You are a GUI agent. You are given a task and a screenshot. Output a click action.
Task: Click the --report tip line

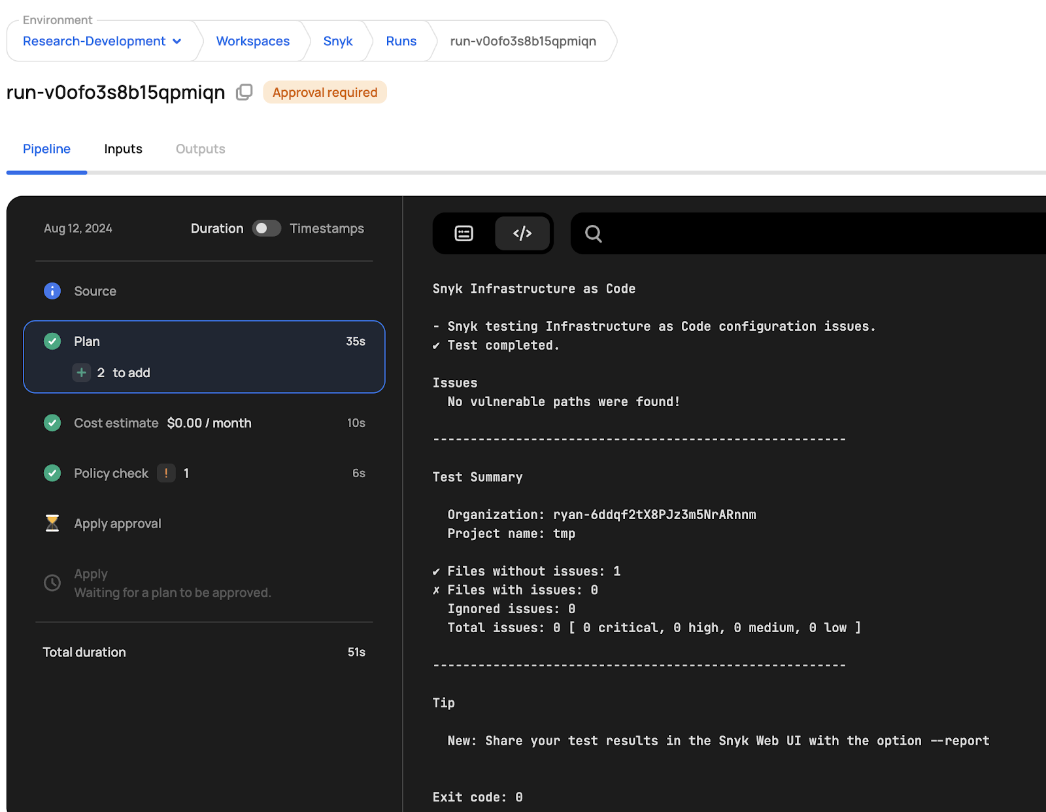(718, 741)
